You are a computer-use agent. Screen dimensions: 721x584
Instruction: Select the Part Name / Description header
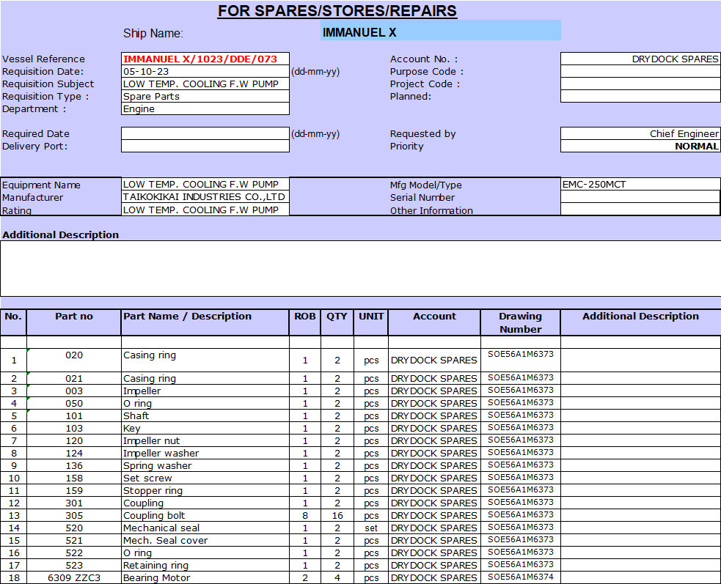(x=205, y=322)
